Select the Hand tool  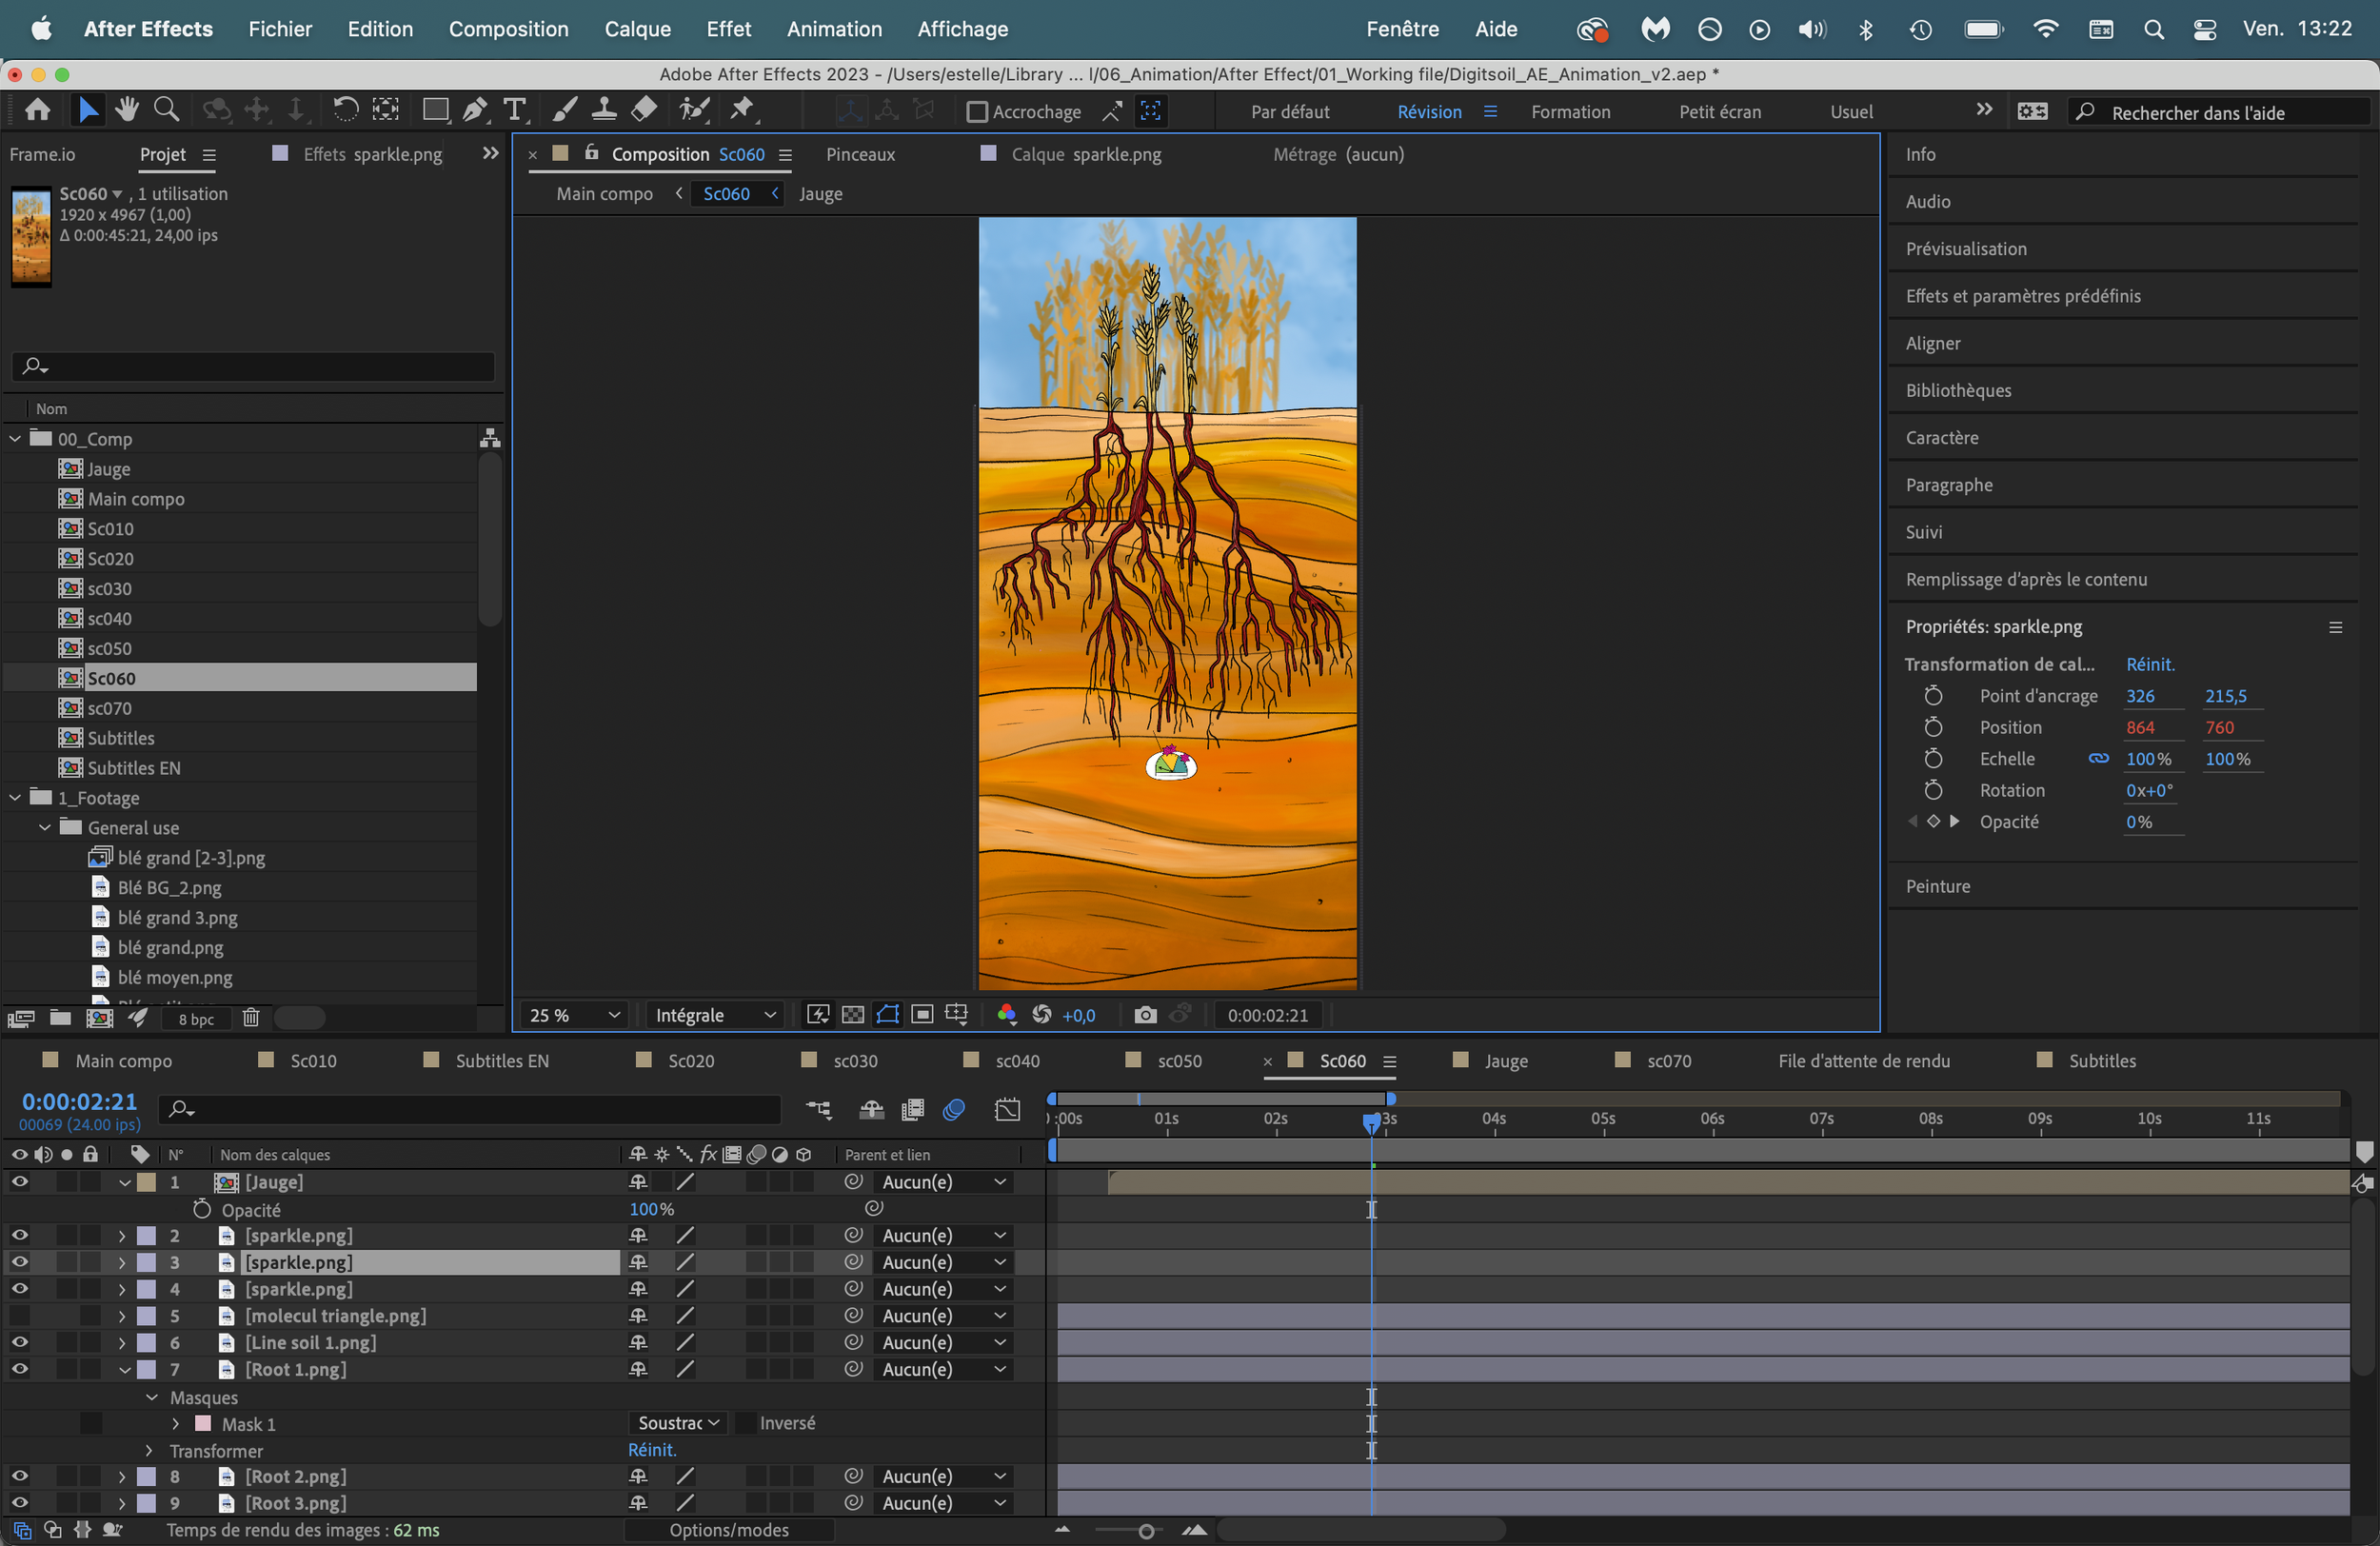click(127, 110)
